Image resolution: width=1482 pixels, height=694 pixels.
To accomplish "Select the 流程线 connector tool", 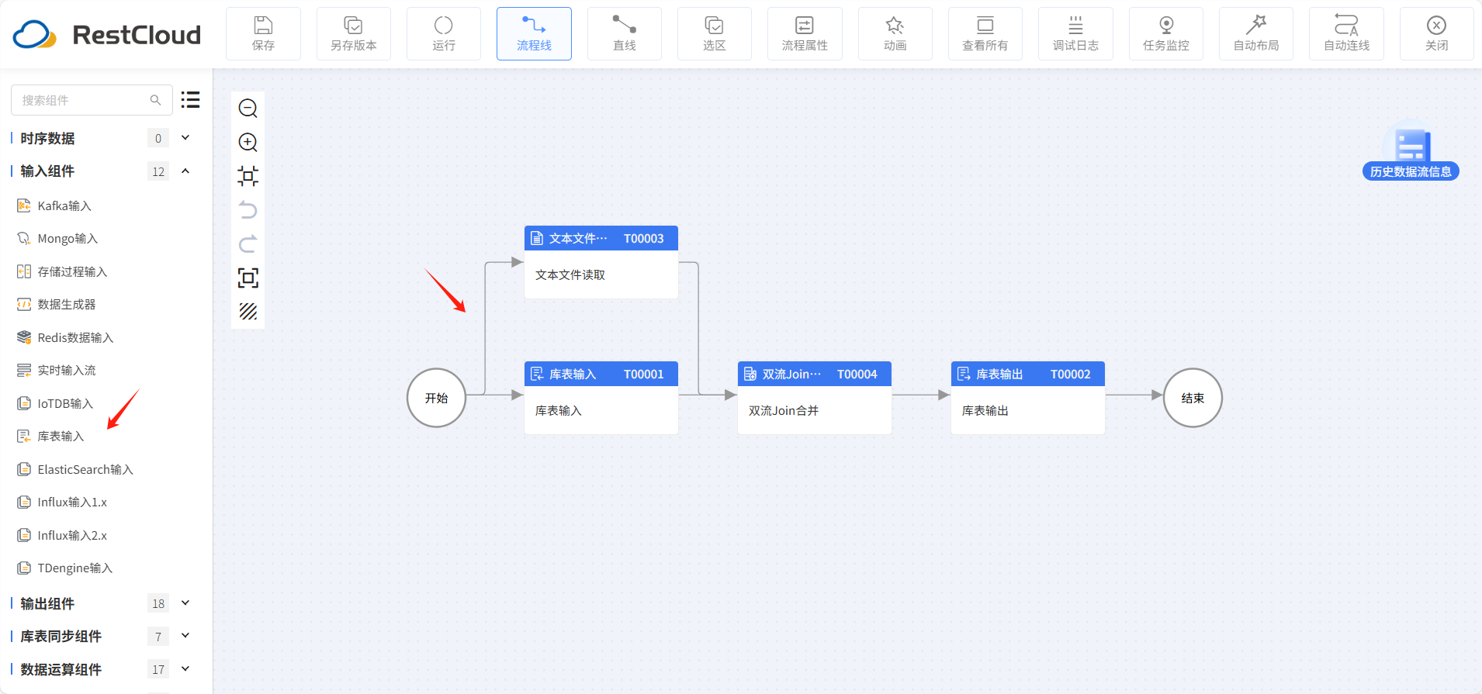I will tap(534, 34).
